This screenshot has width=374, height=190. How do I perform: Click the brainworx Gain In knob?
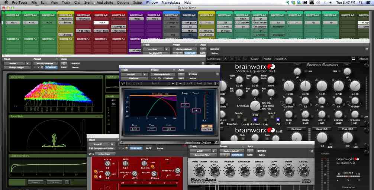pos(239,80)
